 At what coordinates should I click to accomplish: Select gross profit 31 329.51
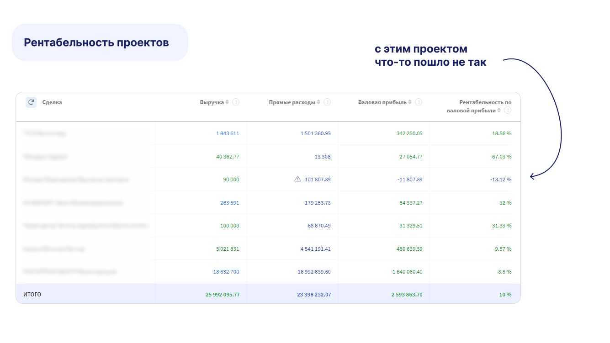click(x=411, y=226)
